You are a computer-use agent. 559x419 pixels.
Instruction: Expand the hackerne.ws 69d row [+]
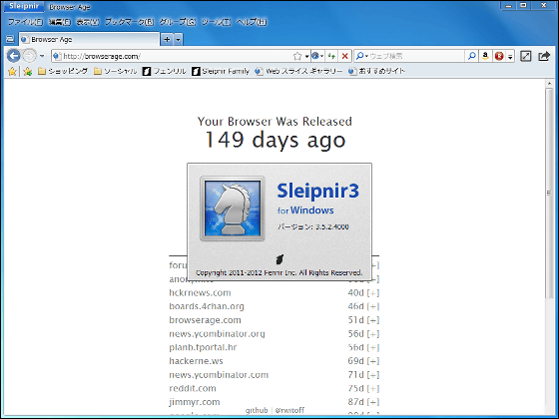[x=373, y=361]
